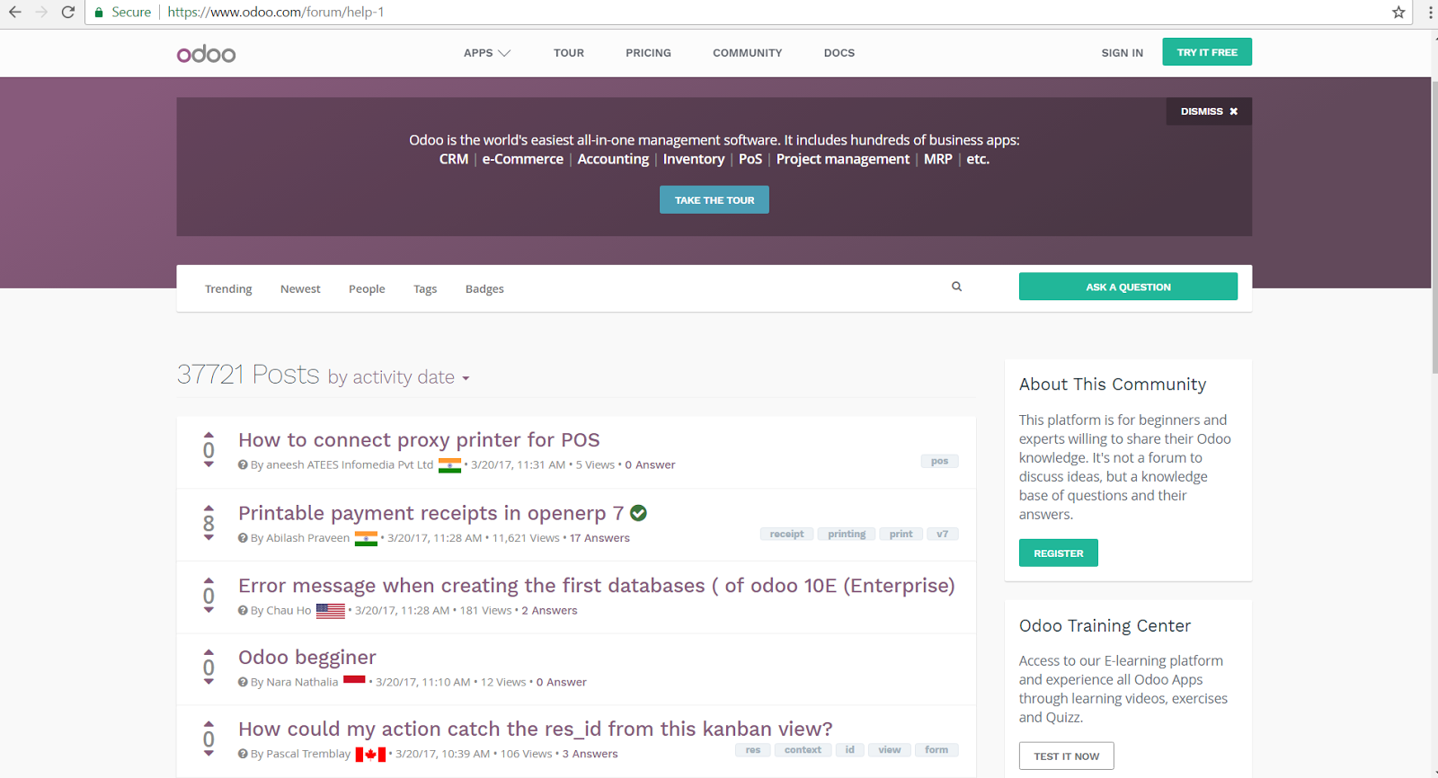
Task: Click the SIGN IN link
Action: coord(1123,53)
